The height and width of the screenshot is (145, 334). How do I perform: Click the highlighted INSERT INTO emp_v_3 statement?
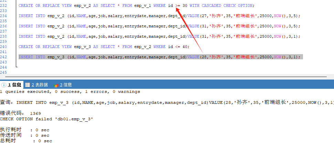click(160, 57)
